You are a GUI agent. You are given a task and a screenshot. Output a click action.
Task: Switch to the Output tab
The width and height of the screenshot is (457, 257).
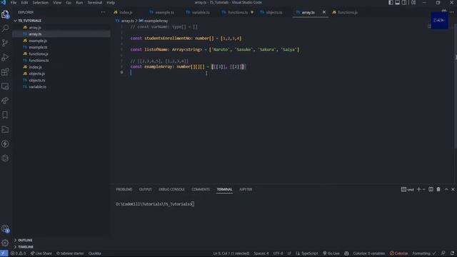coord(146,189)
